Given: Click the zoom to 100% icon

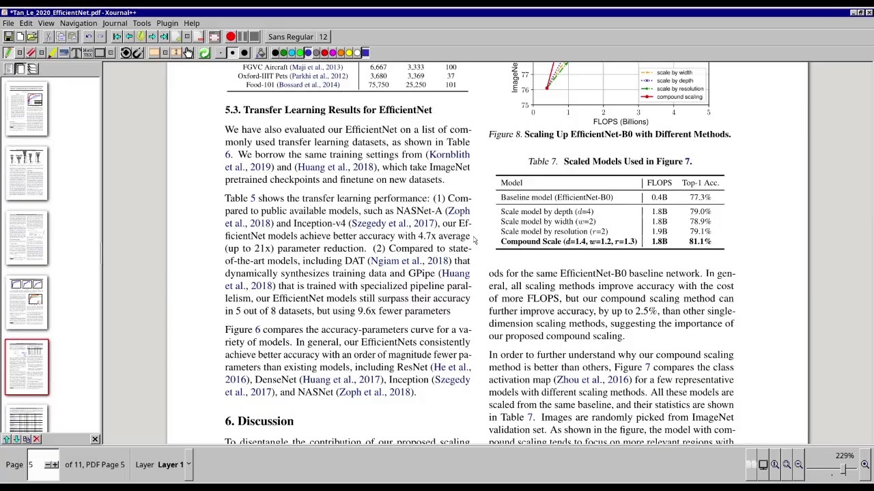Looking at the screenshot, I should point(775,464).
